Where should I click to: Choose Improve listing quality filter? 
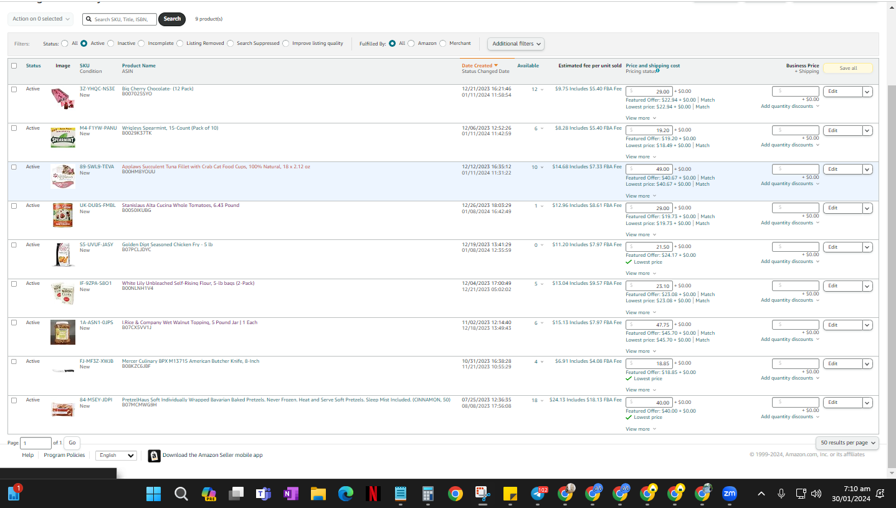click(x=286, y=44)
